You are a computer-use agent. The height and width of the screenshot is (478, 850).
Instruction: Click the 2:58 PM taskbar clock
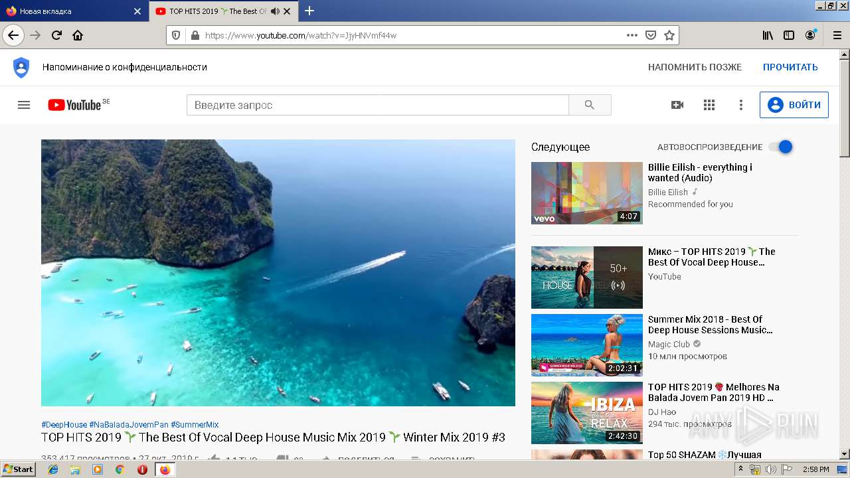click(x=815, y=469)
